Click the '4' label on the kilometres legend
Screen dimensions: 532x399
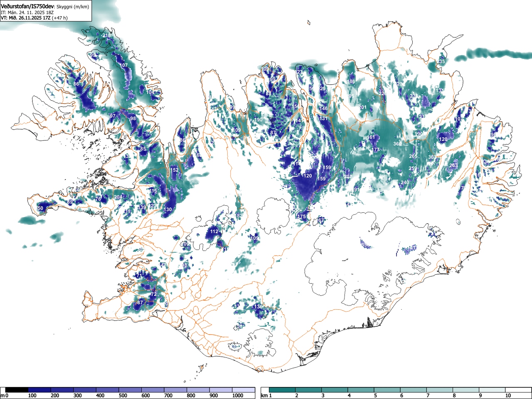349,396
